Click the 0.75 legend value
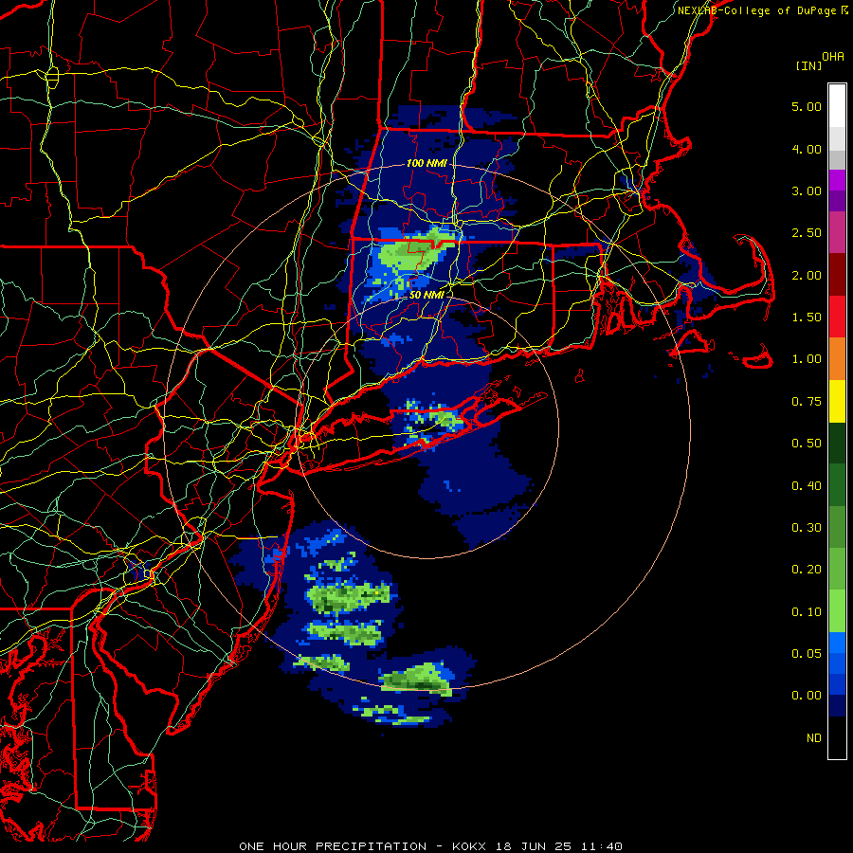This screenshot has height=853, width=853. pos(807,402)
